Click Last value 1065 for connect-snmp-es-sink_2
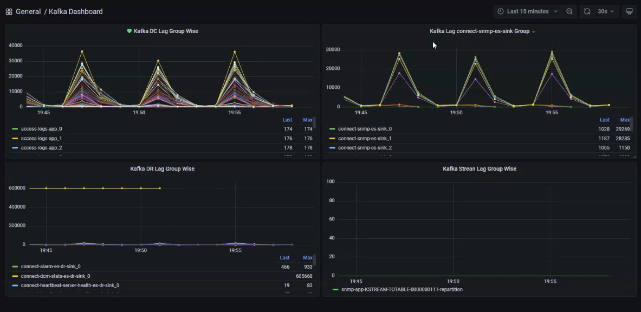Image resolution: width=641 pixels, height=312 pixels. [604, 148]
